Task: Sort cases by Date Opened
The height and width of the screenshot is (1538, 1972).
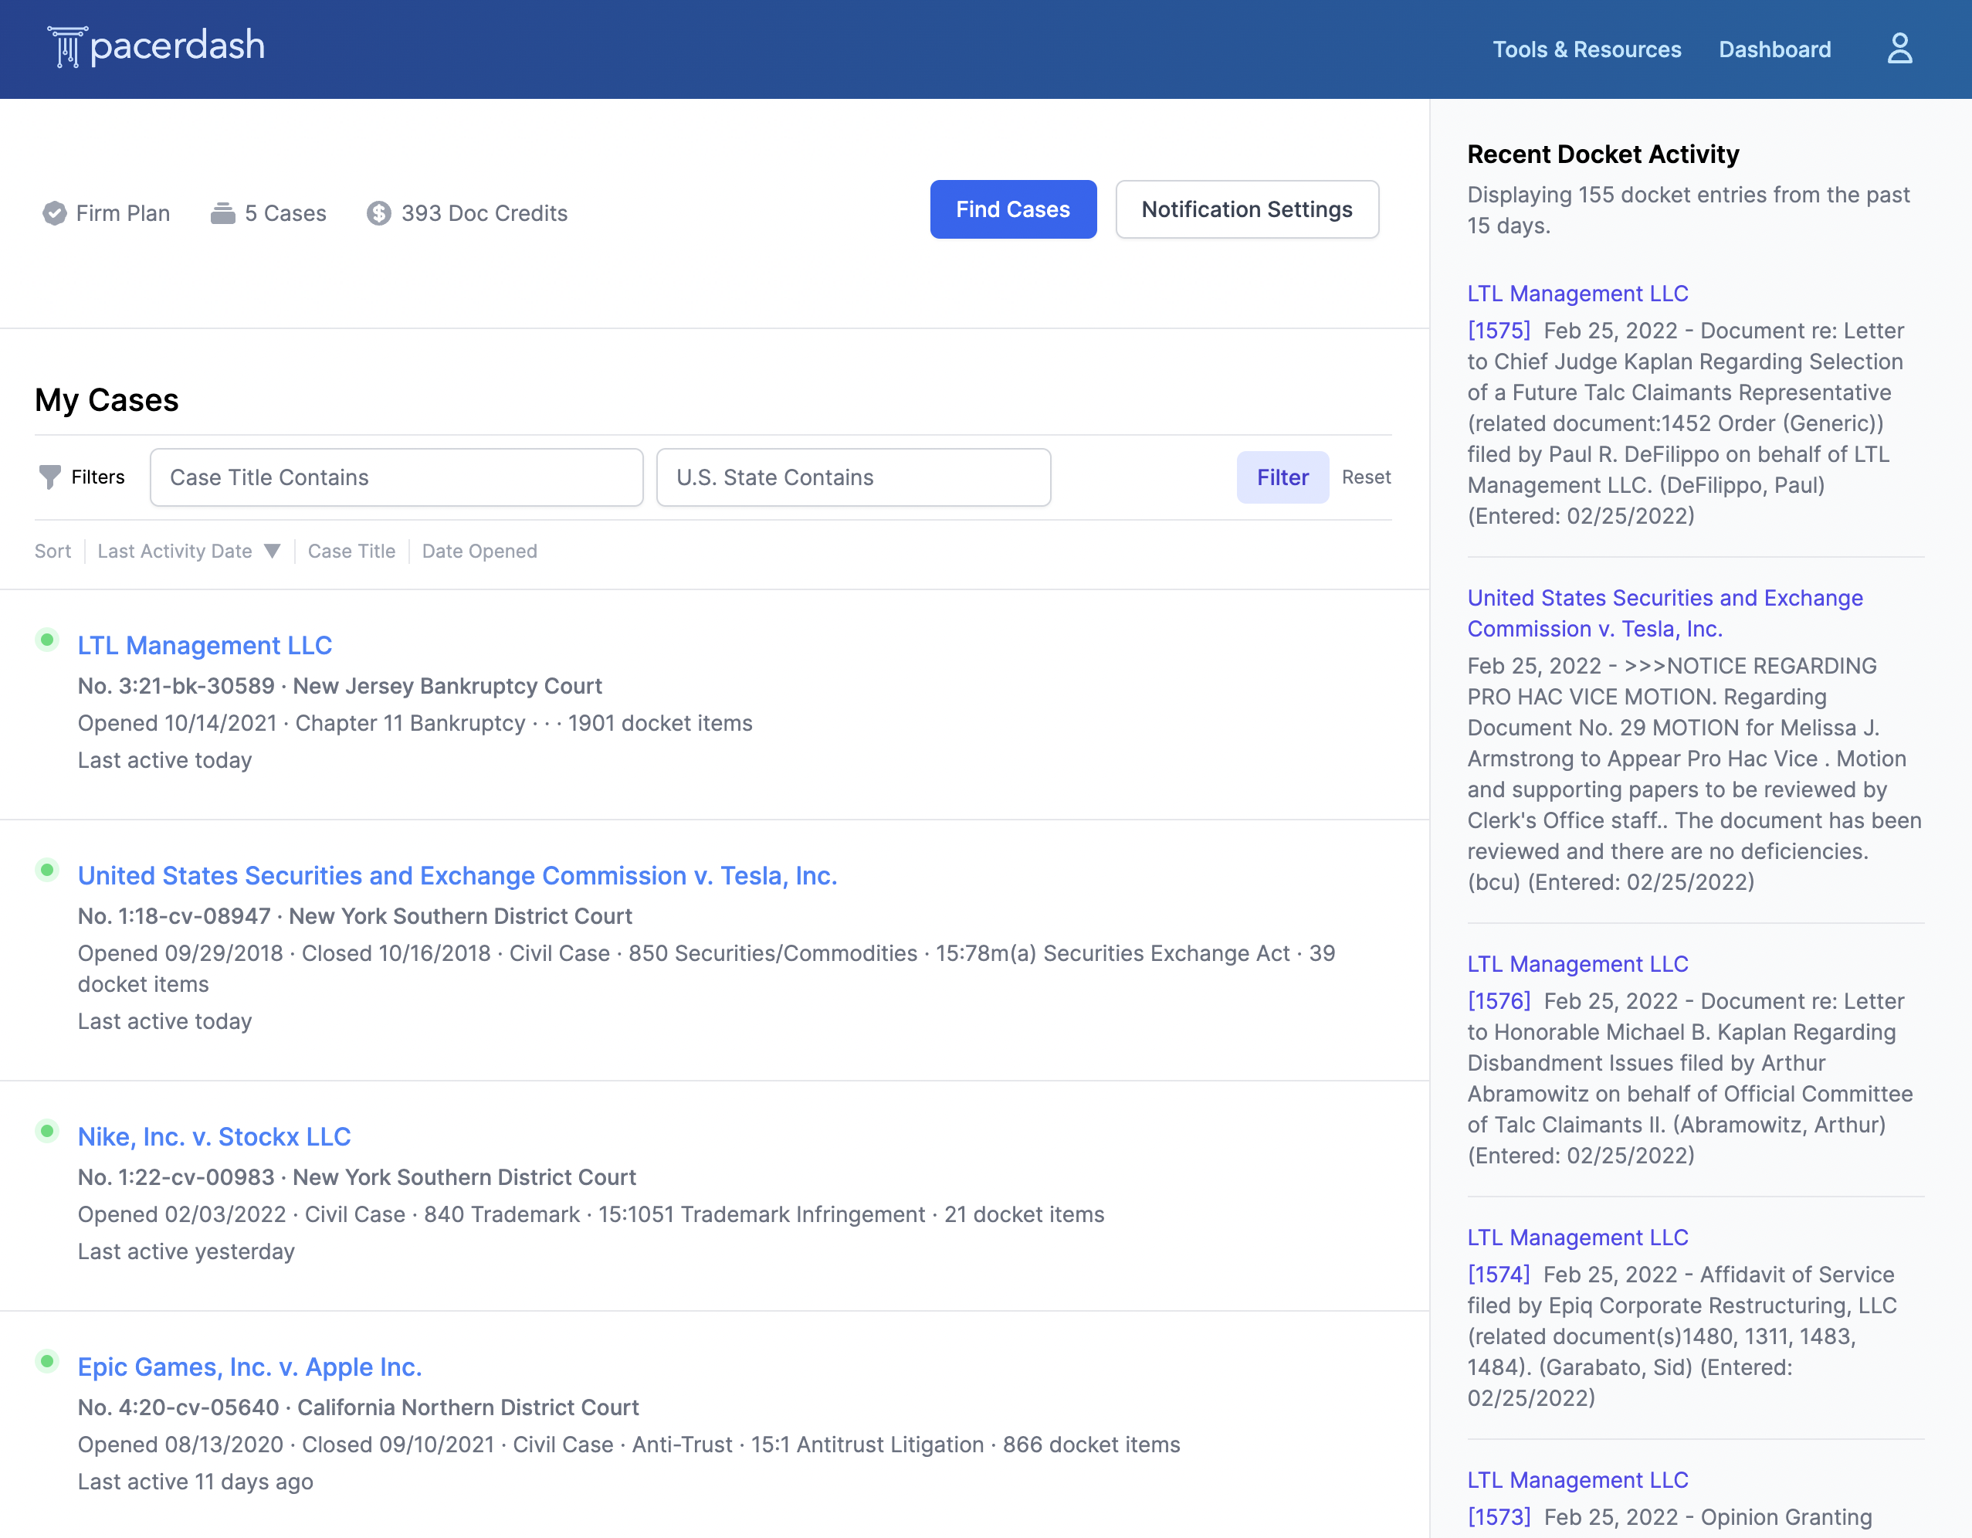Action: click(x=479, y=551)
